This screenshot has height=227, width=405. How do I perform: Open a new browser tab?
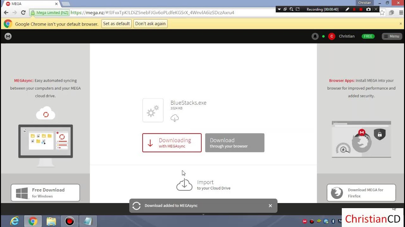click(65, 4)
